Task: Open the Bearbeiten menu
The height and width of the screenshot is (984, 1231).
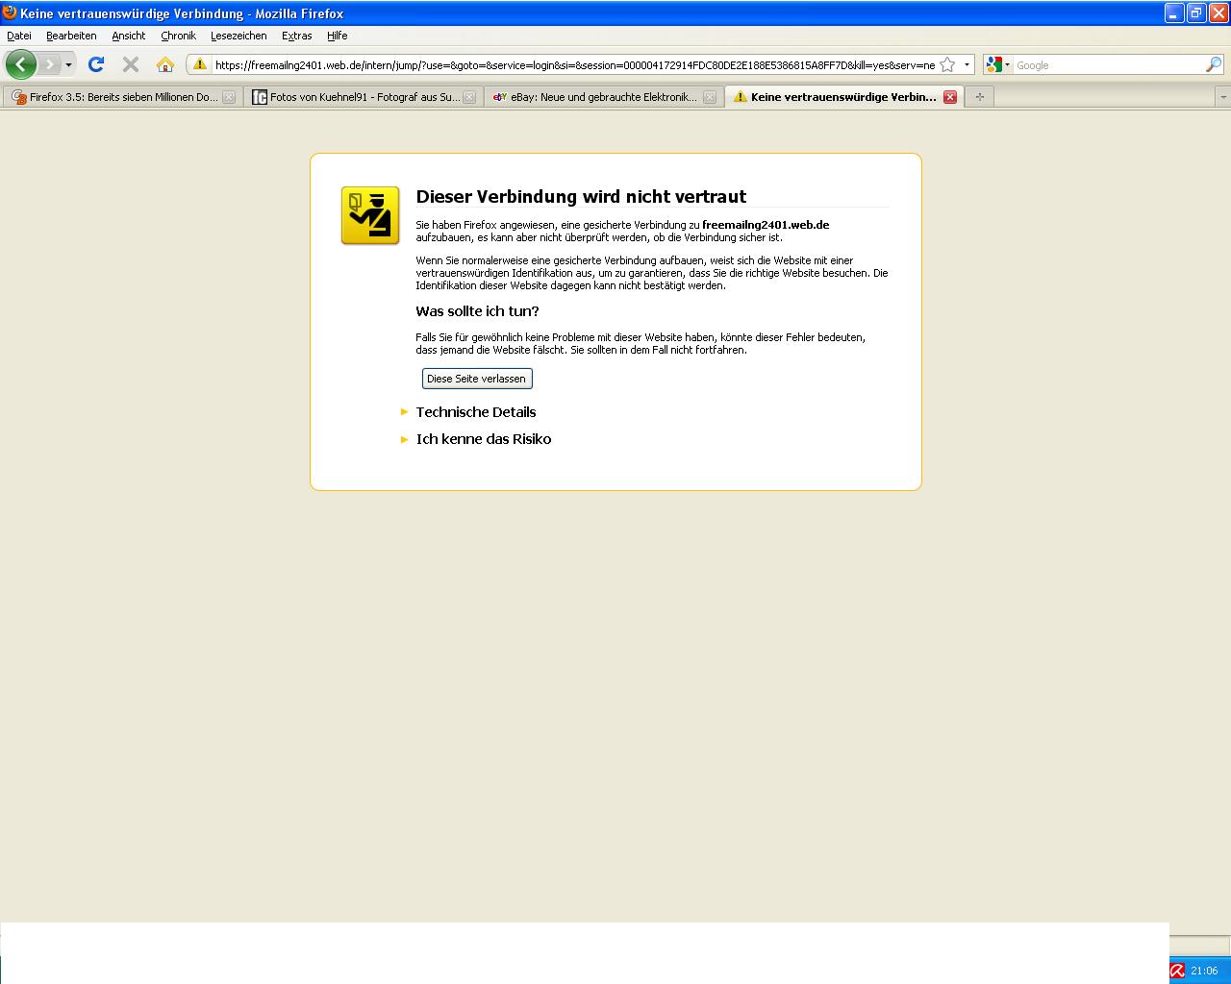Action: click(x=71, y=36)
